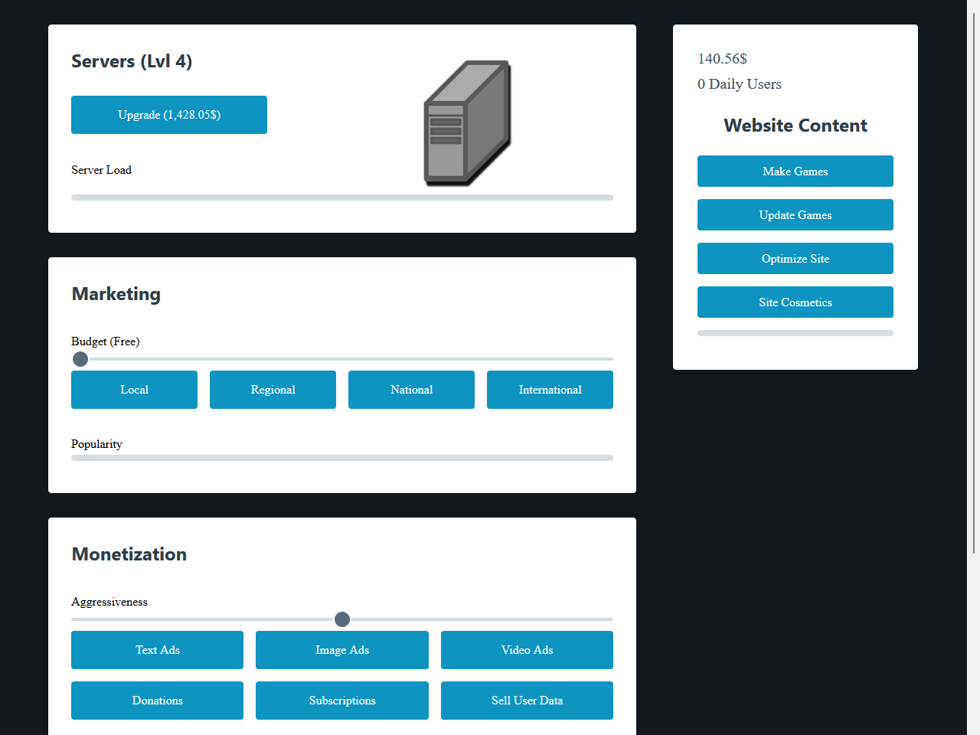Enable Video Ads monetization

(x=527, y=650)
